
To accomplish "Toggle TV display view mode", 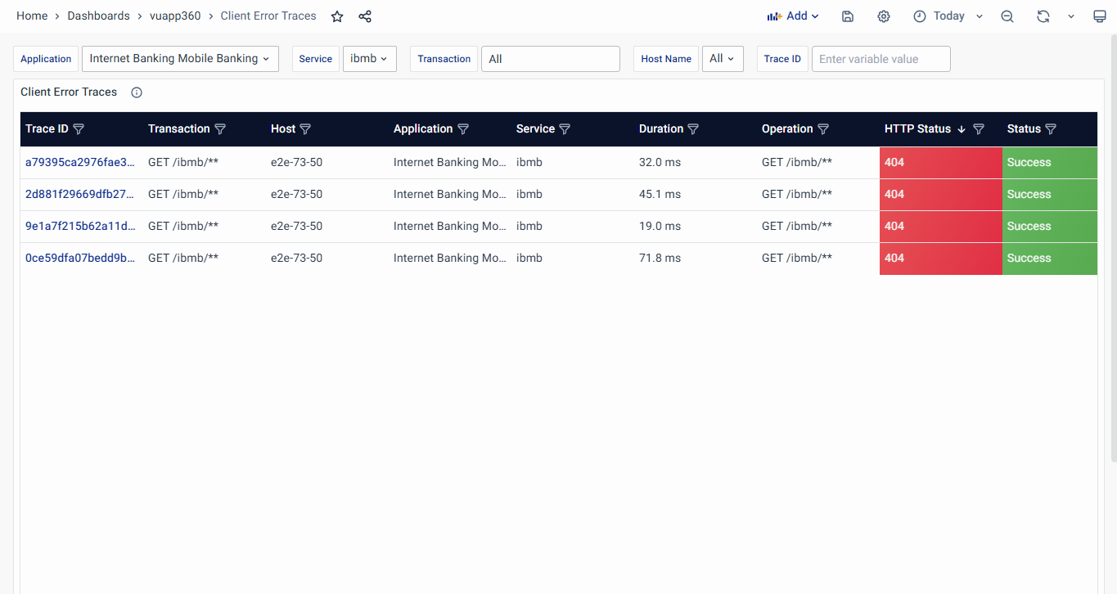I will (x=1100, y=16).
